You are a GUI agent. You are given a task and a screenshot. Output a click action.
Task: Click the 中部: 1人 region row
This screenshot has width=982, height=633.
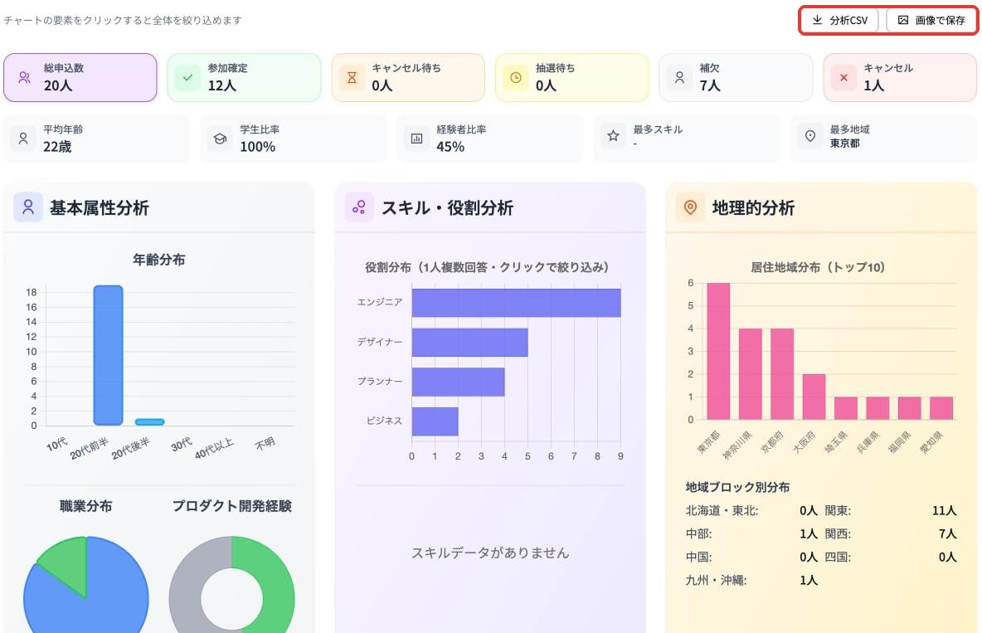pyautogui.click(x=751, y=533)
